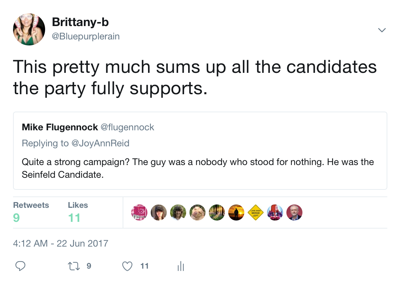Like the tweet with the heart icon
This screenshot has height=288, width=397.
[127, 266]
